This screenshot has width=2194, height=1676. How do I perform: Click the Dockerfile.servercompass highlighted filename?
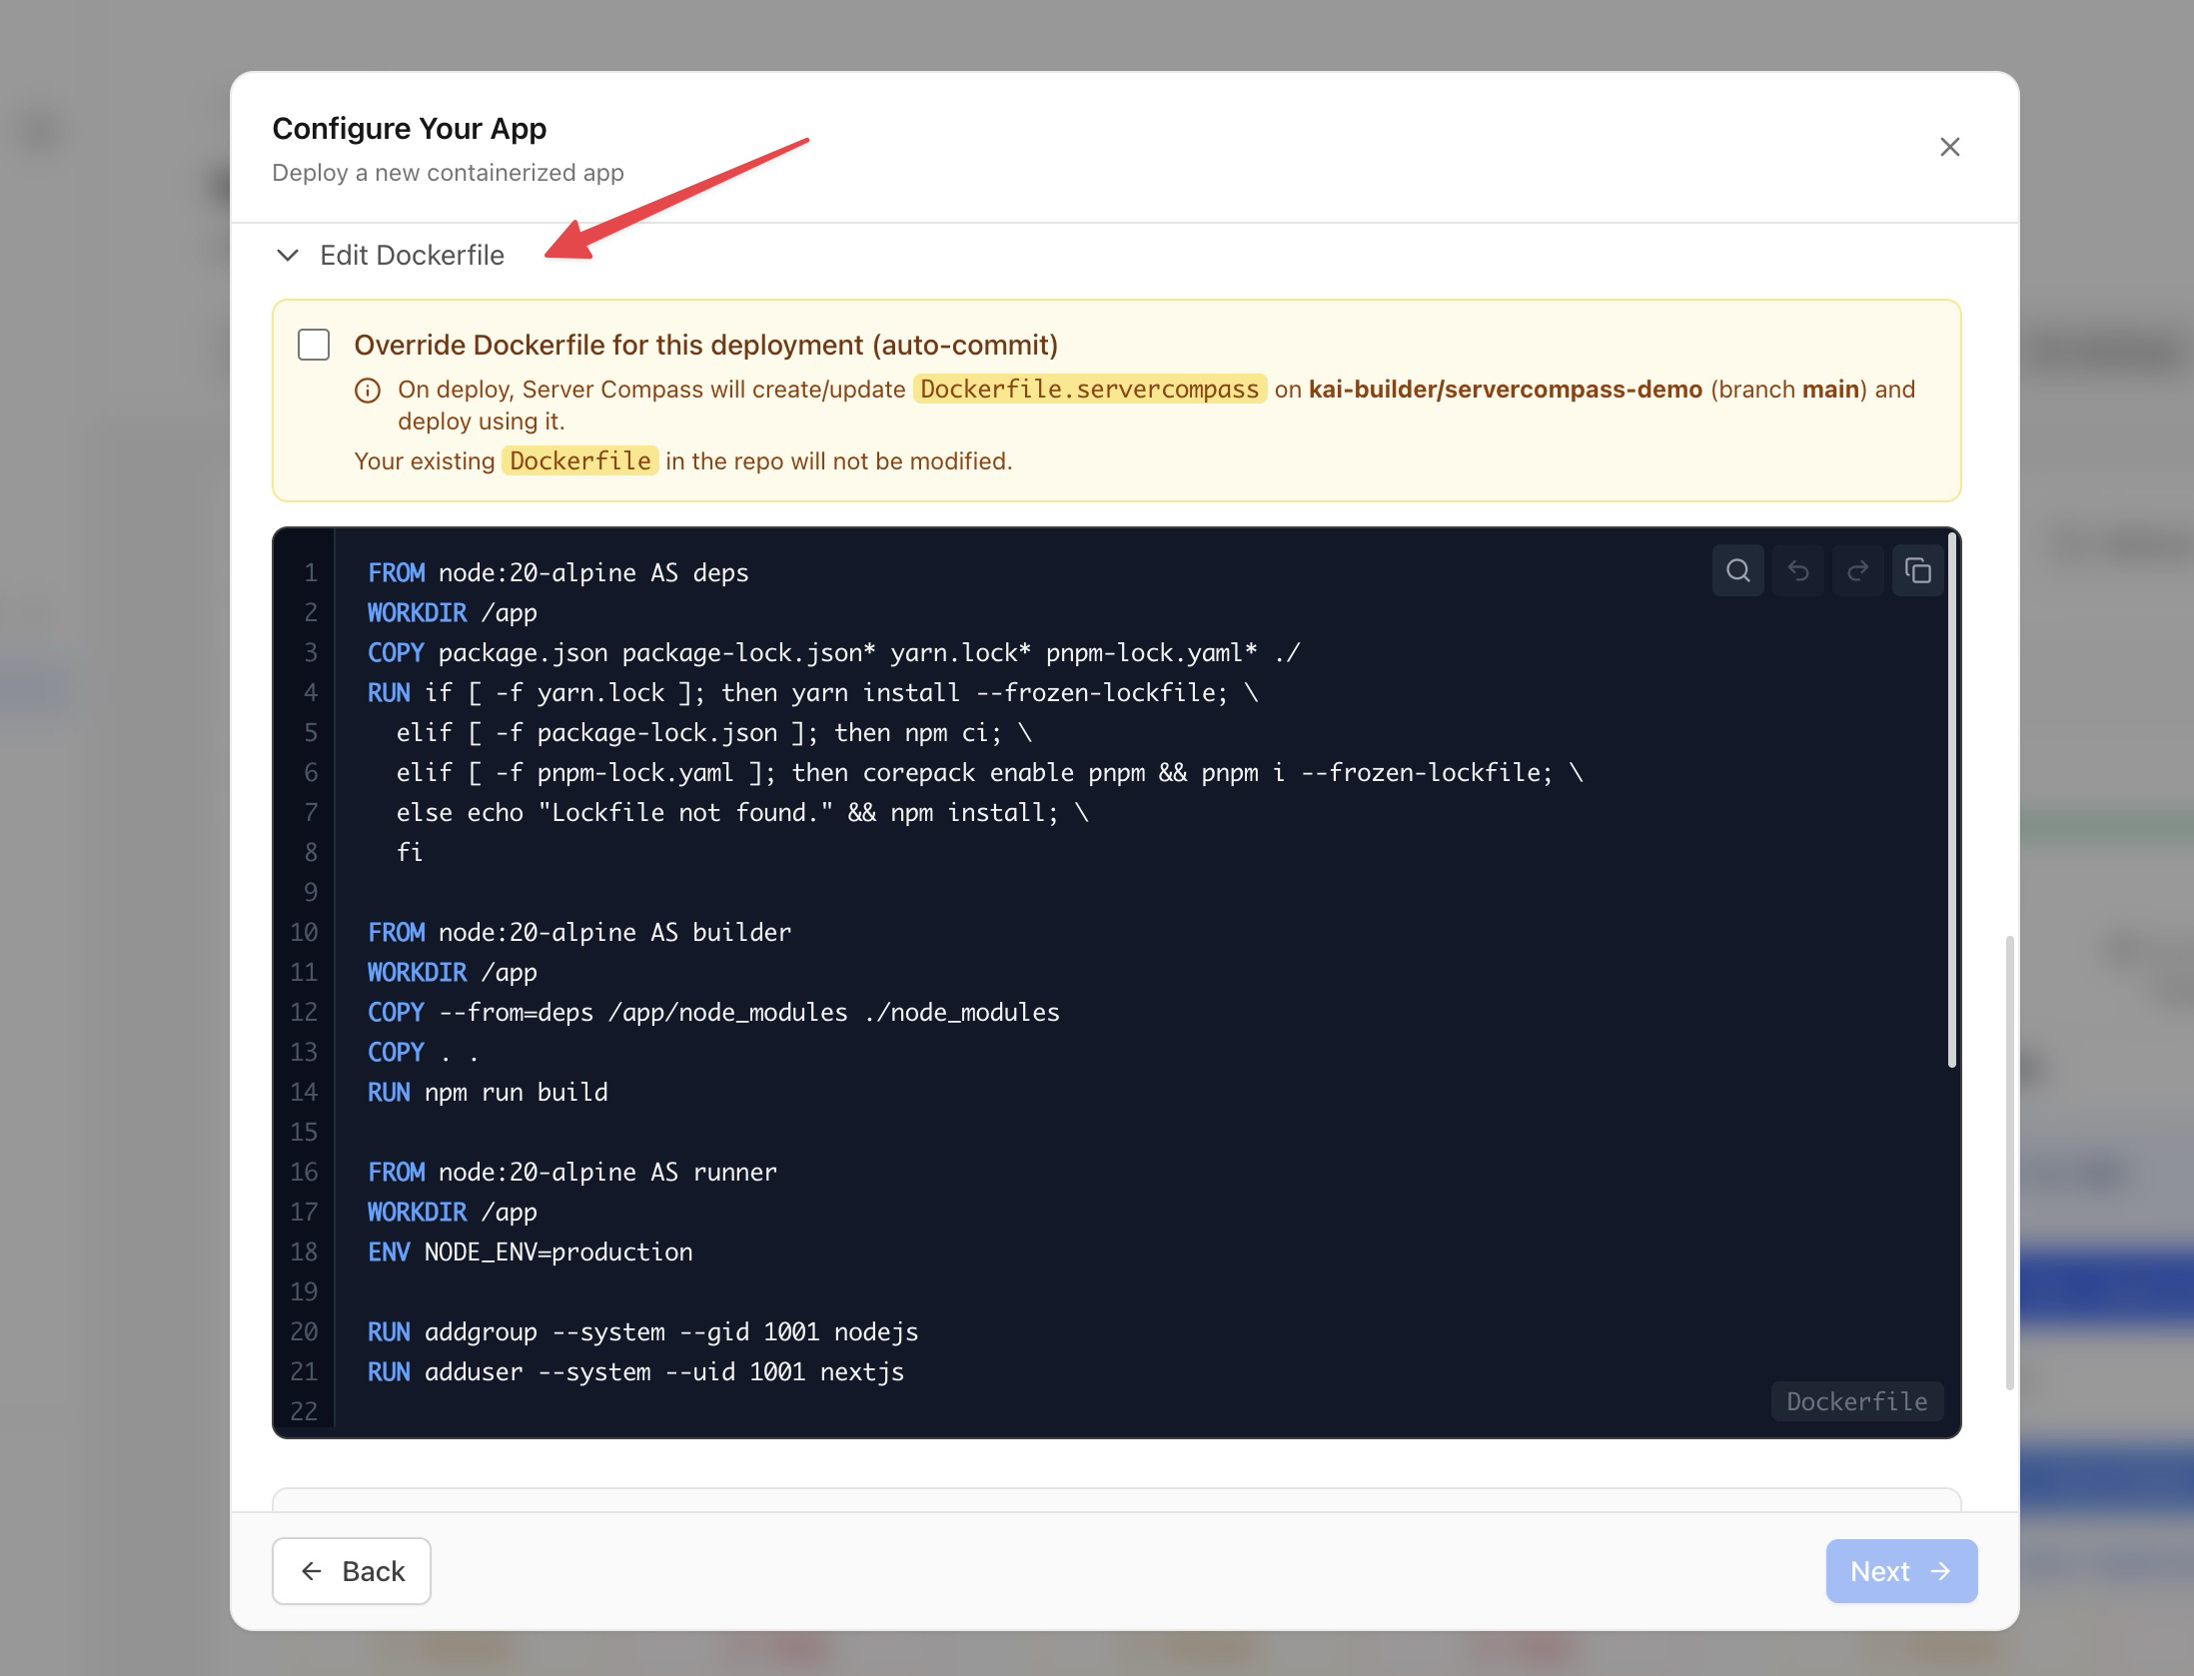pyautogui.click(x=1089, y=390)
